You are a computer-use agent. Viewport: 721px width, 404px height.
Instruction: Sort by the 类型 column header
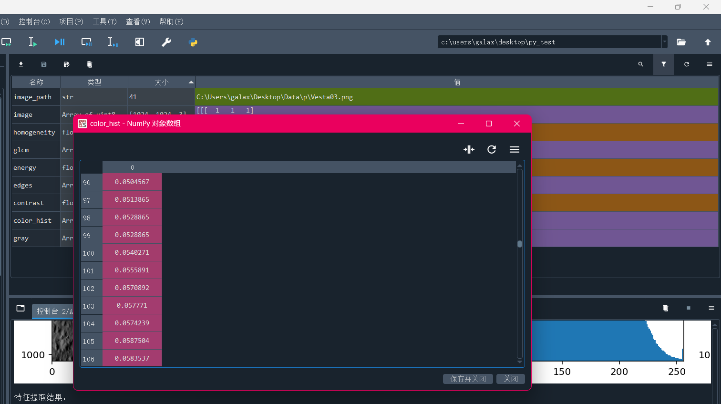coord(94,82)
